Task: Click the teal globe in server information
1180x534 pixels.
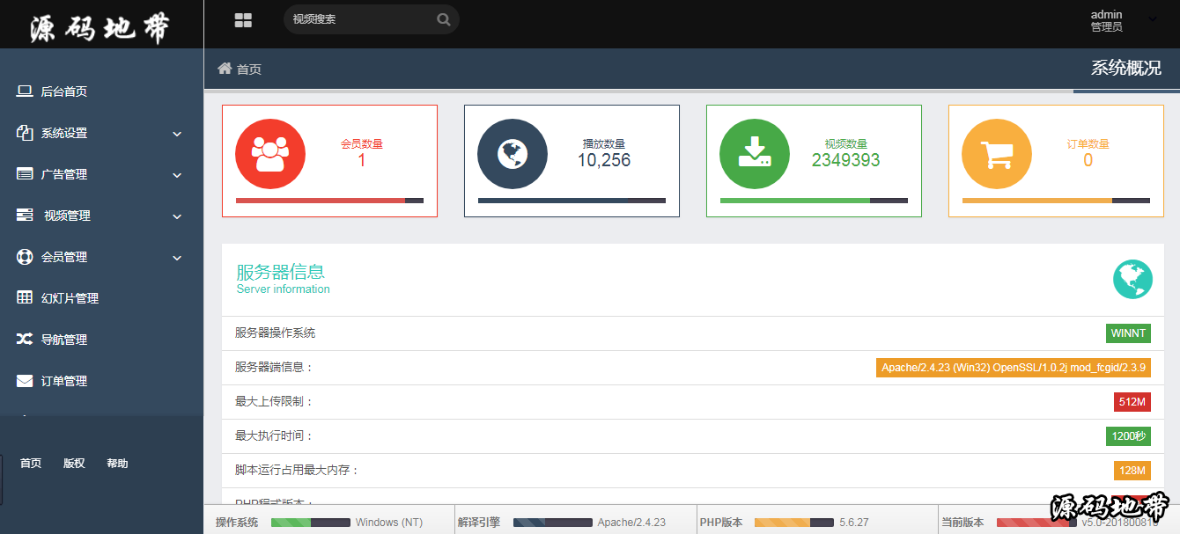Action: tap(1132, 280)
